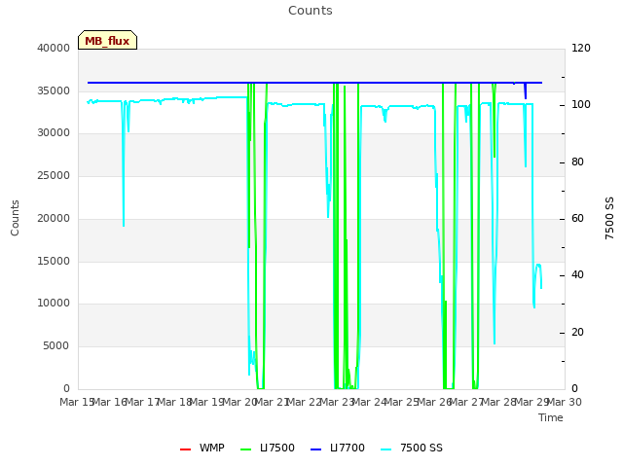Viewport: 623px width, 467px height.
Task: Click the green LI7500 legend swatch
Action: pos(246,449)
